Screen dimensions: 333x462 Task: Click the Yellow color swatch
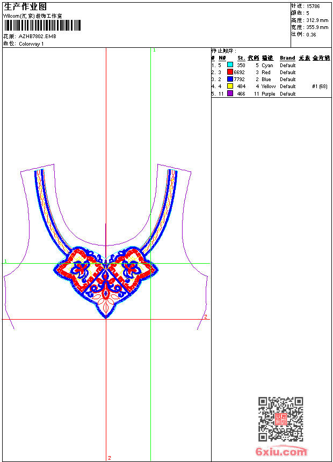(x=230, y=86)
